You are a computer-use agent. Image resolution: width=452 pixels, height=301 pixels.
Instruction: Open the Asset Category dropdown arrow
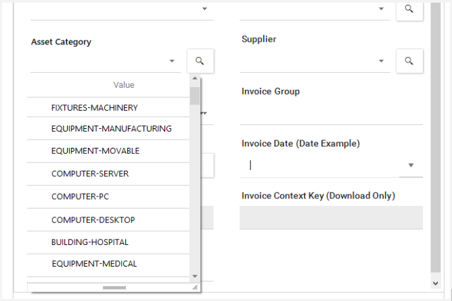(172, 61)
